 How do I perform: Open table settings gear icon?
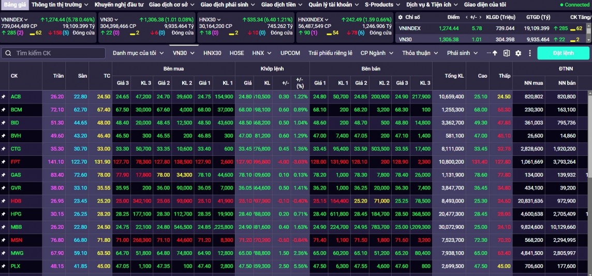517,53
